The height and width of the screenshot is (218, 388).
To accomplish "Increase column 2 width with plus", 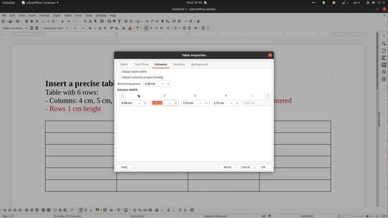I will point(176,103).
